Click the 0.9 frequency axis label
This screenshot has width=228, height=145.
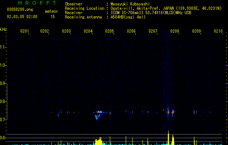pos(3,83)
